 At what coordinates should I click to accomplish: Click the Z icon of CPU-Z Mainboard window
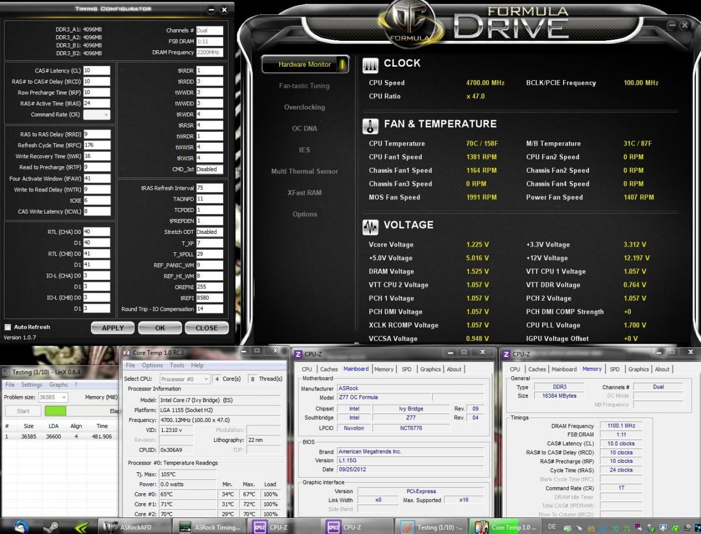tap(298, 354)
